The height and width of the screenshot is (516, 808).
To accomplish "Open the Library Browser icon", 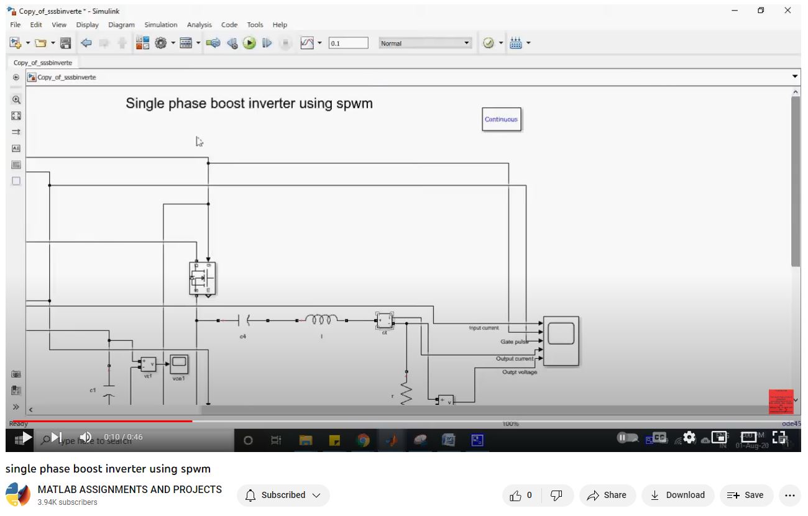I will (x=142, y=43).
